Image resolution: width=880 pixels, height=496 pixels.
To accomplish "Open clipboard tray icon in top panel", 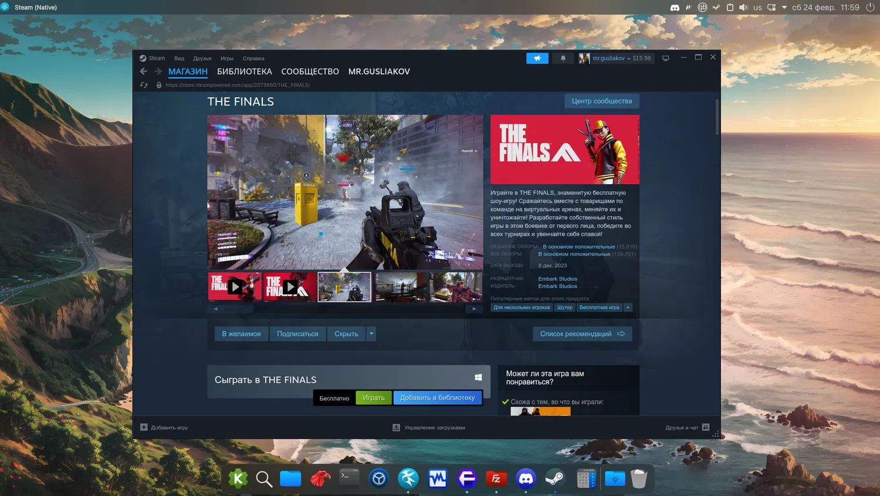I will (730, 8).
